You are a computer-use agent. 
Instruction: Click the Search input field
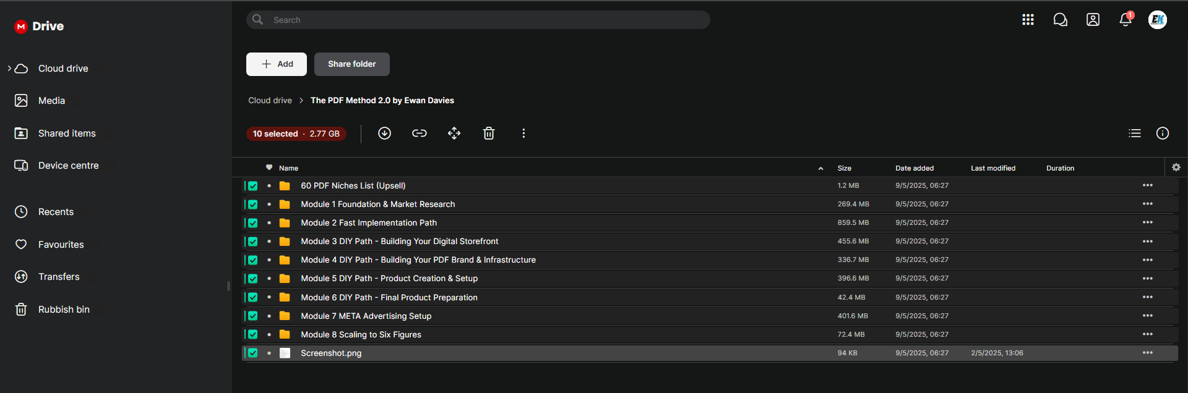(483, 20)
